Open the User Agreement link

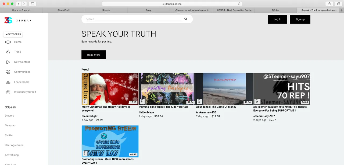15,145
